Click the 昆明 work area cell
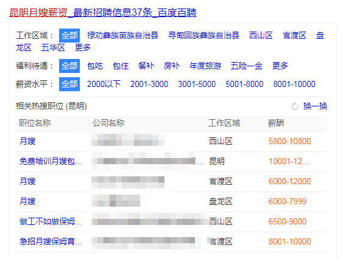 (217, 161)
